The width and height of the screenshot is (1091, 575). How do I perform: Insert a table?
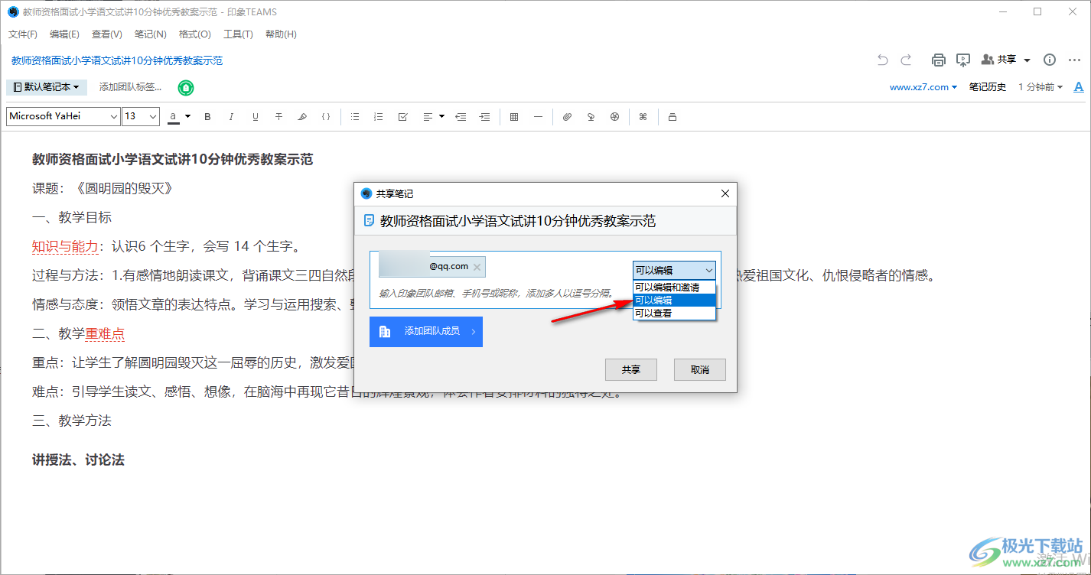tap(514, 117)
